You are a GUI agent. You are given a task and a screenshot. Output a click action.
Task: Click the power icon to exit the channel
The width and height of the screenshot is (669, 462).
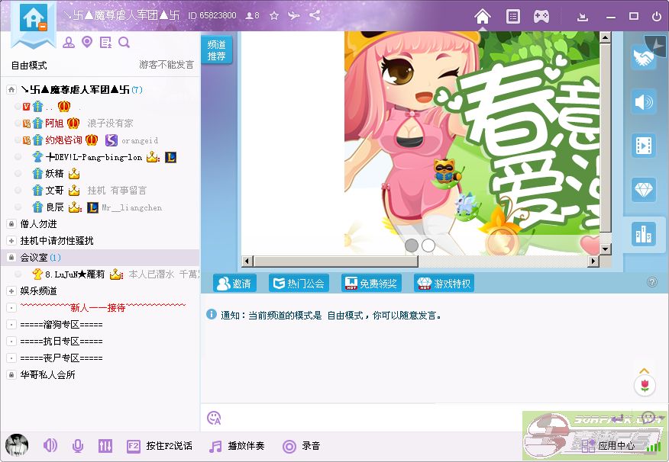pos(657,16)
